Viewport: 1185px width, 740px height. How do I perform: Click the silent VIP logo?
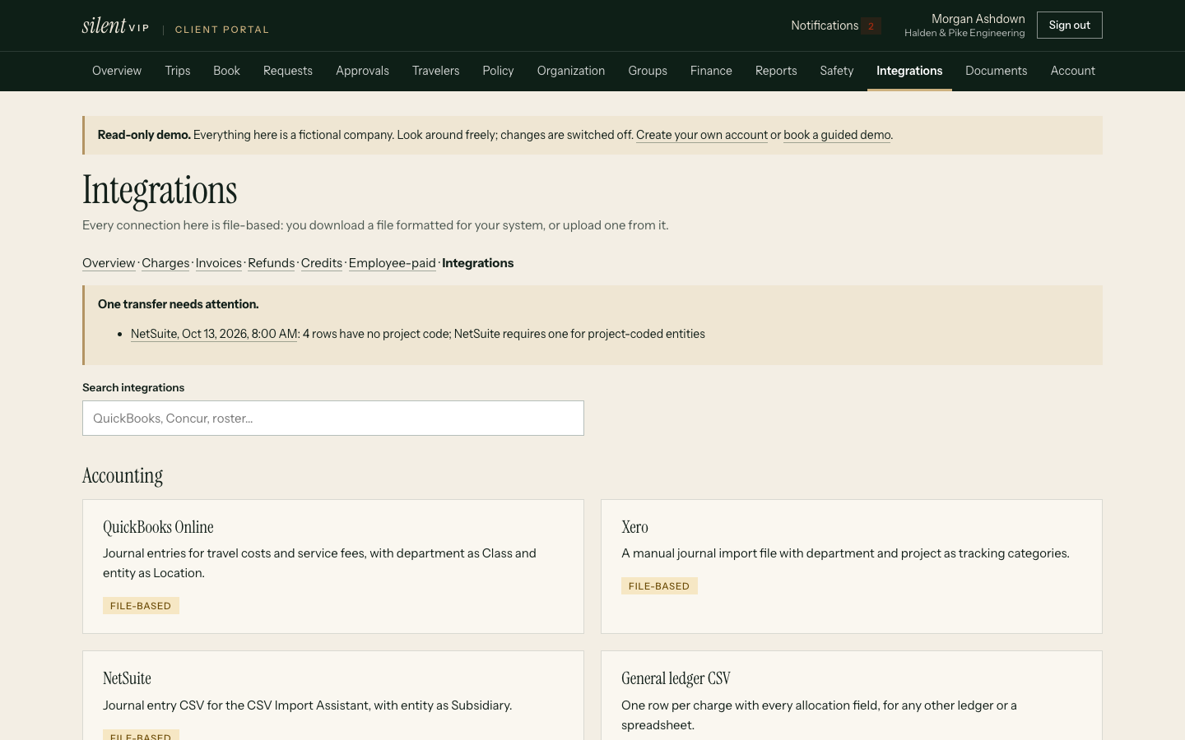[116, 25]
